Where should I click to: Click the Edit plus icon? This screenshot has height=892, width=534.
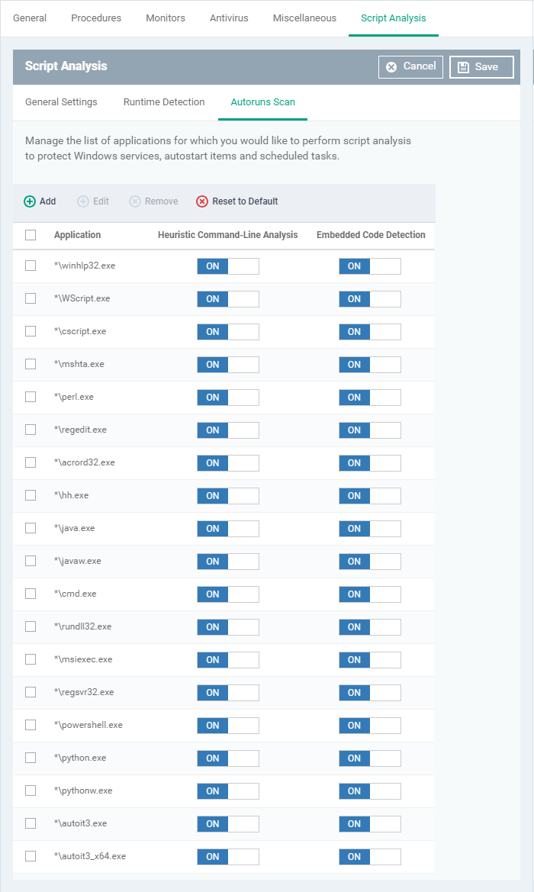point(83,201)
